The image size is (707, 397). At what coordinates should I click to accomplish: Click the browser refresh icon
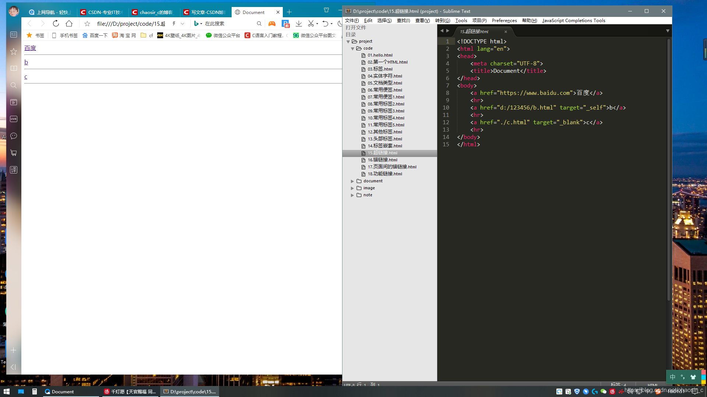coord(56,24)
